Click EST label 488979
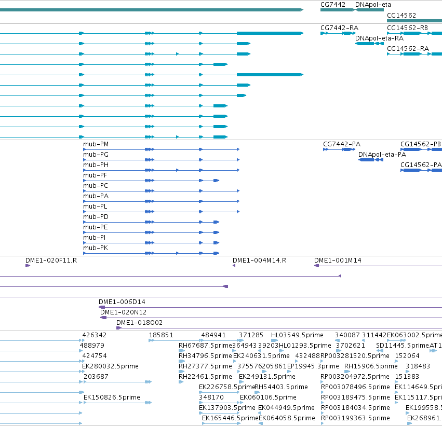This screenshot has height=426, width=442. tap(92, 346)
